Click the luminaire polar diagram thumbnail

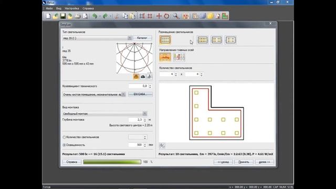pos(134,58)
